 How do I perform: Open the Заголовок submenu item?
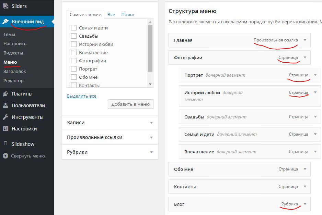point(14,71)
